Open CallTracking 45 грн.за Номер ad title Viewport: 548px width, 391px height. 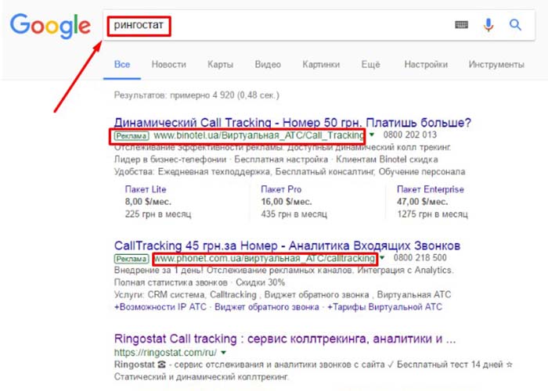(287, 246)
